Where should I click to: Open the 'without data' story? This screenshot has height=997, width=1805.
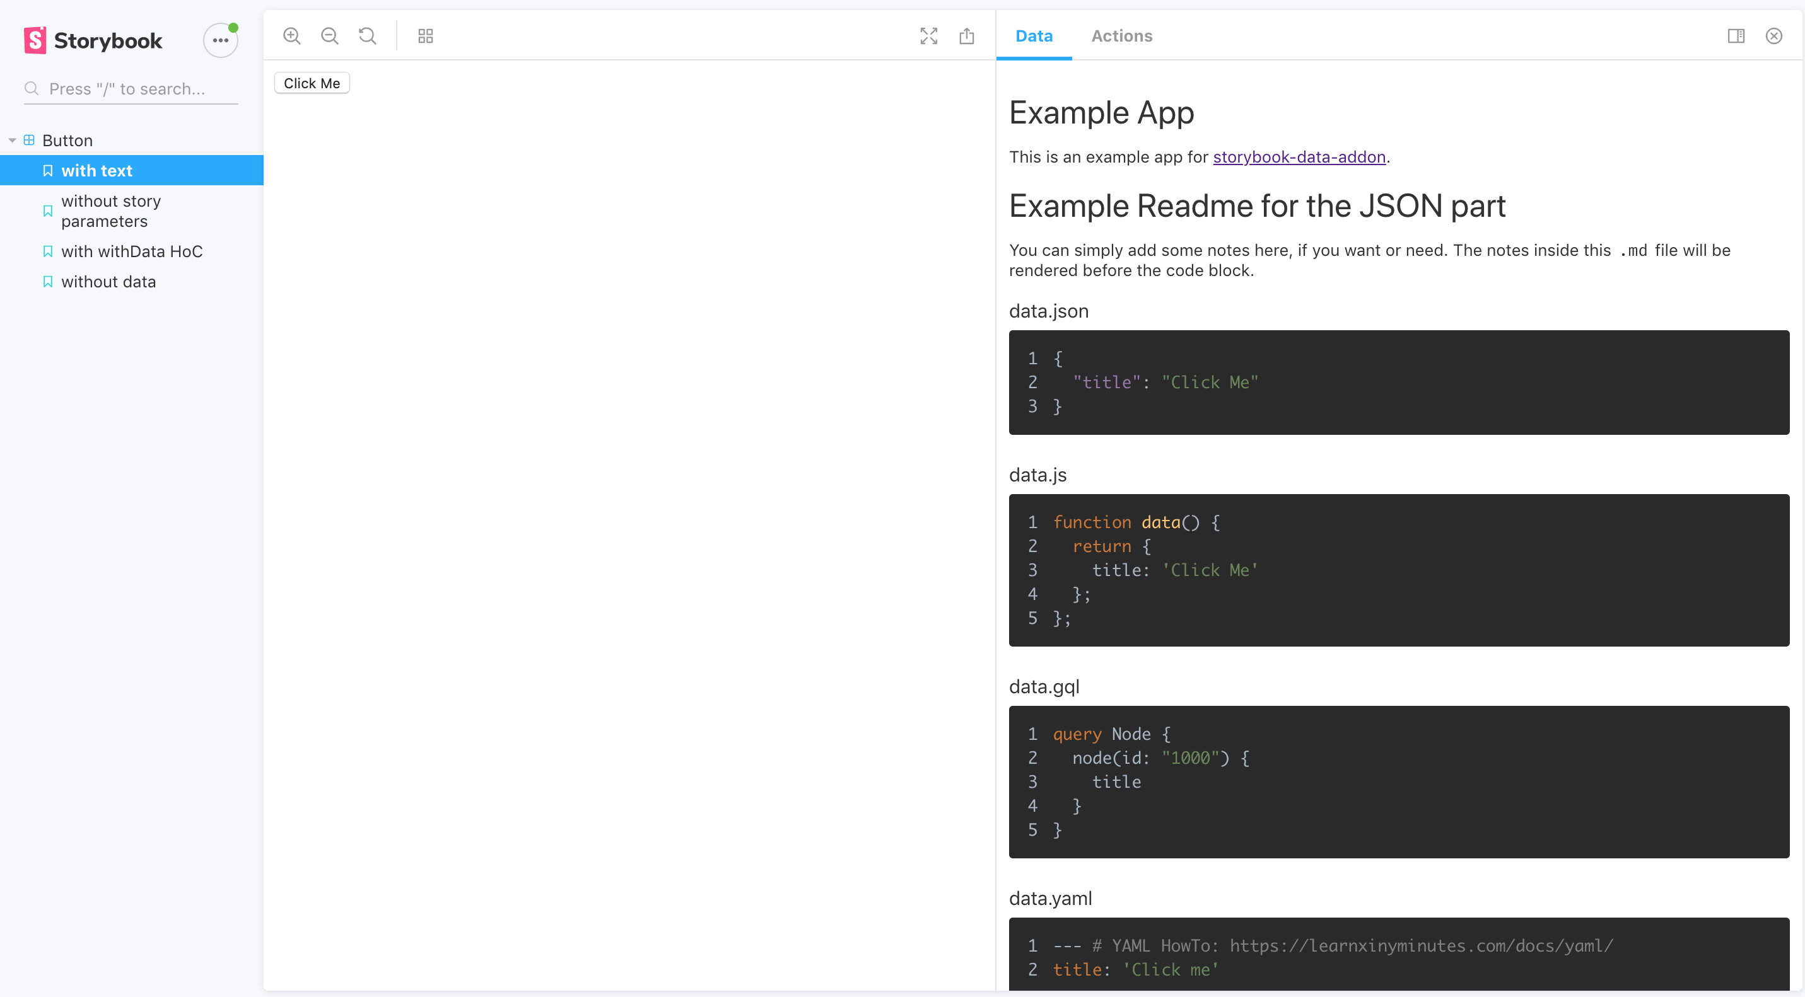pos(108,282)
